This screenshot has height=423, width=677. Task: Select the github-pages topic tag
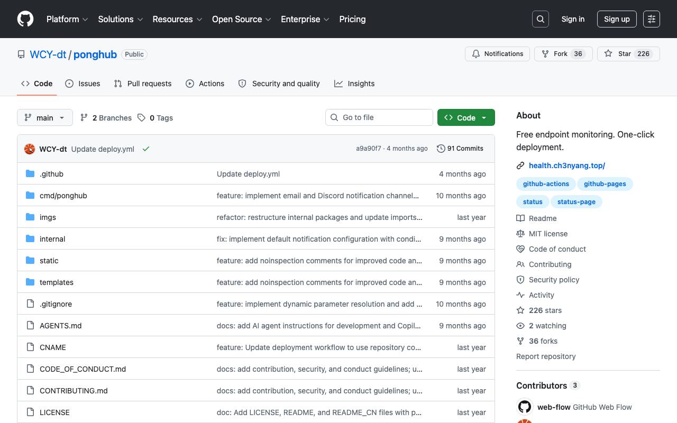click(x=605, y=184)
